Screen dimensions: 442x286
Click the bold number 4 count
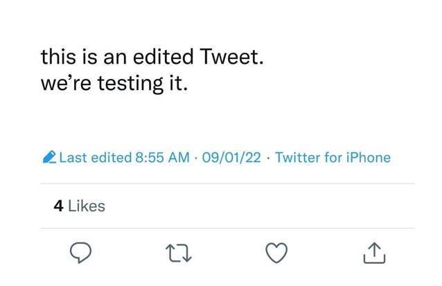(58, 206)
